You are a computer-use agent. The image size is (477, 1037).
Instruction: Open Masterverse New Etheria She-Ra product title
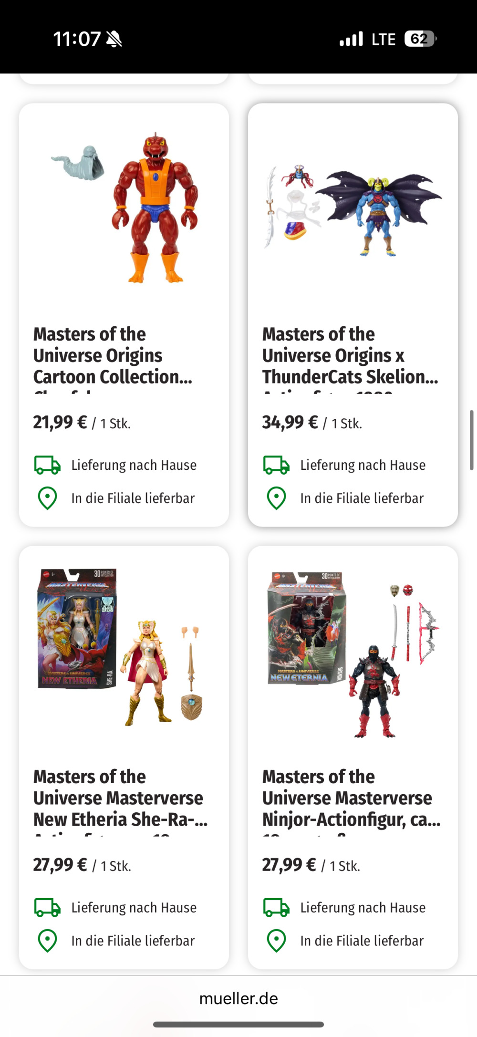[x=121, y=798]
